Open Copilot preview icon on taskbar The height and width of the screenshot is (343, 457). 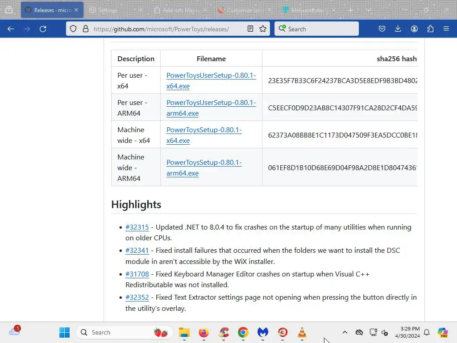pyautogui.click(x=442, y=332)
